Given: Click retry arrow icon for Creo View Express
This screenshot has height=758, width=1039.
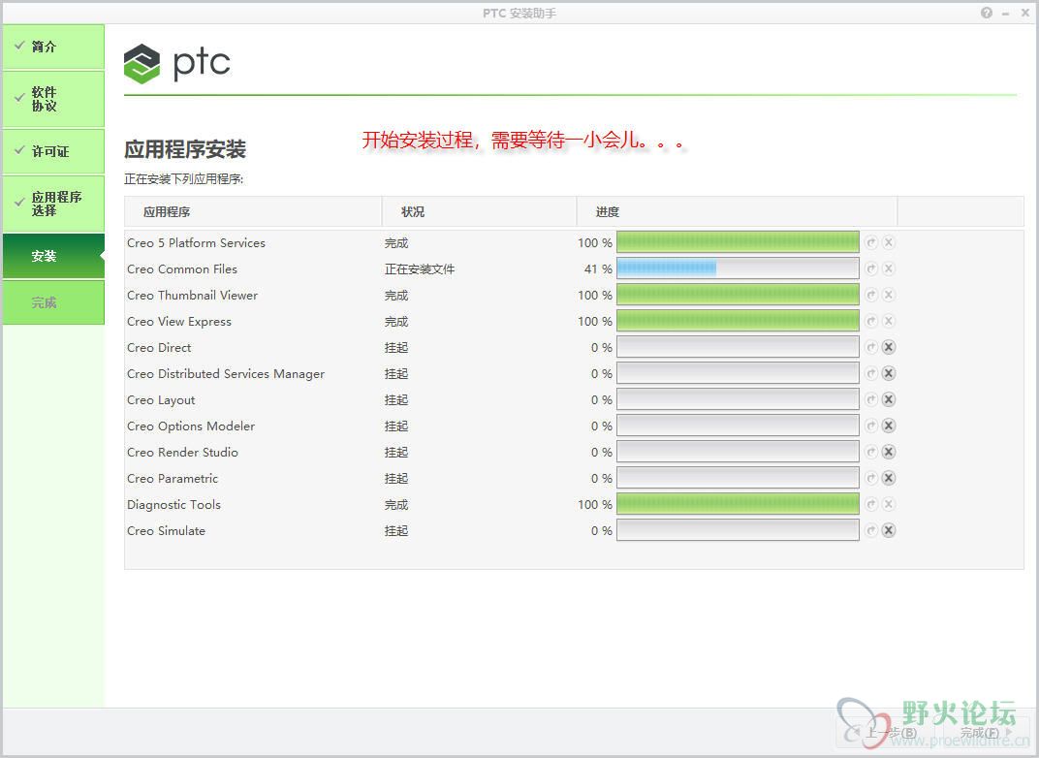Looking at the screenshot, I should click(x=871, y=322).
